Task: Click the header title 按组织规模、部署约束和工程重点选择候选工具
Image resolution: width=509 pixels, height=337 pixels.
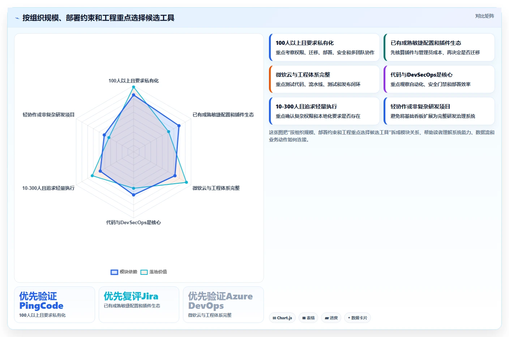Action: point(98,18)
